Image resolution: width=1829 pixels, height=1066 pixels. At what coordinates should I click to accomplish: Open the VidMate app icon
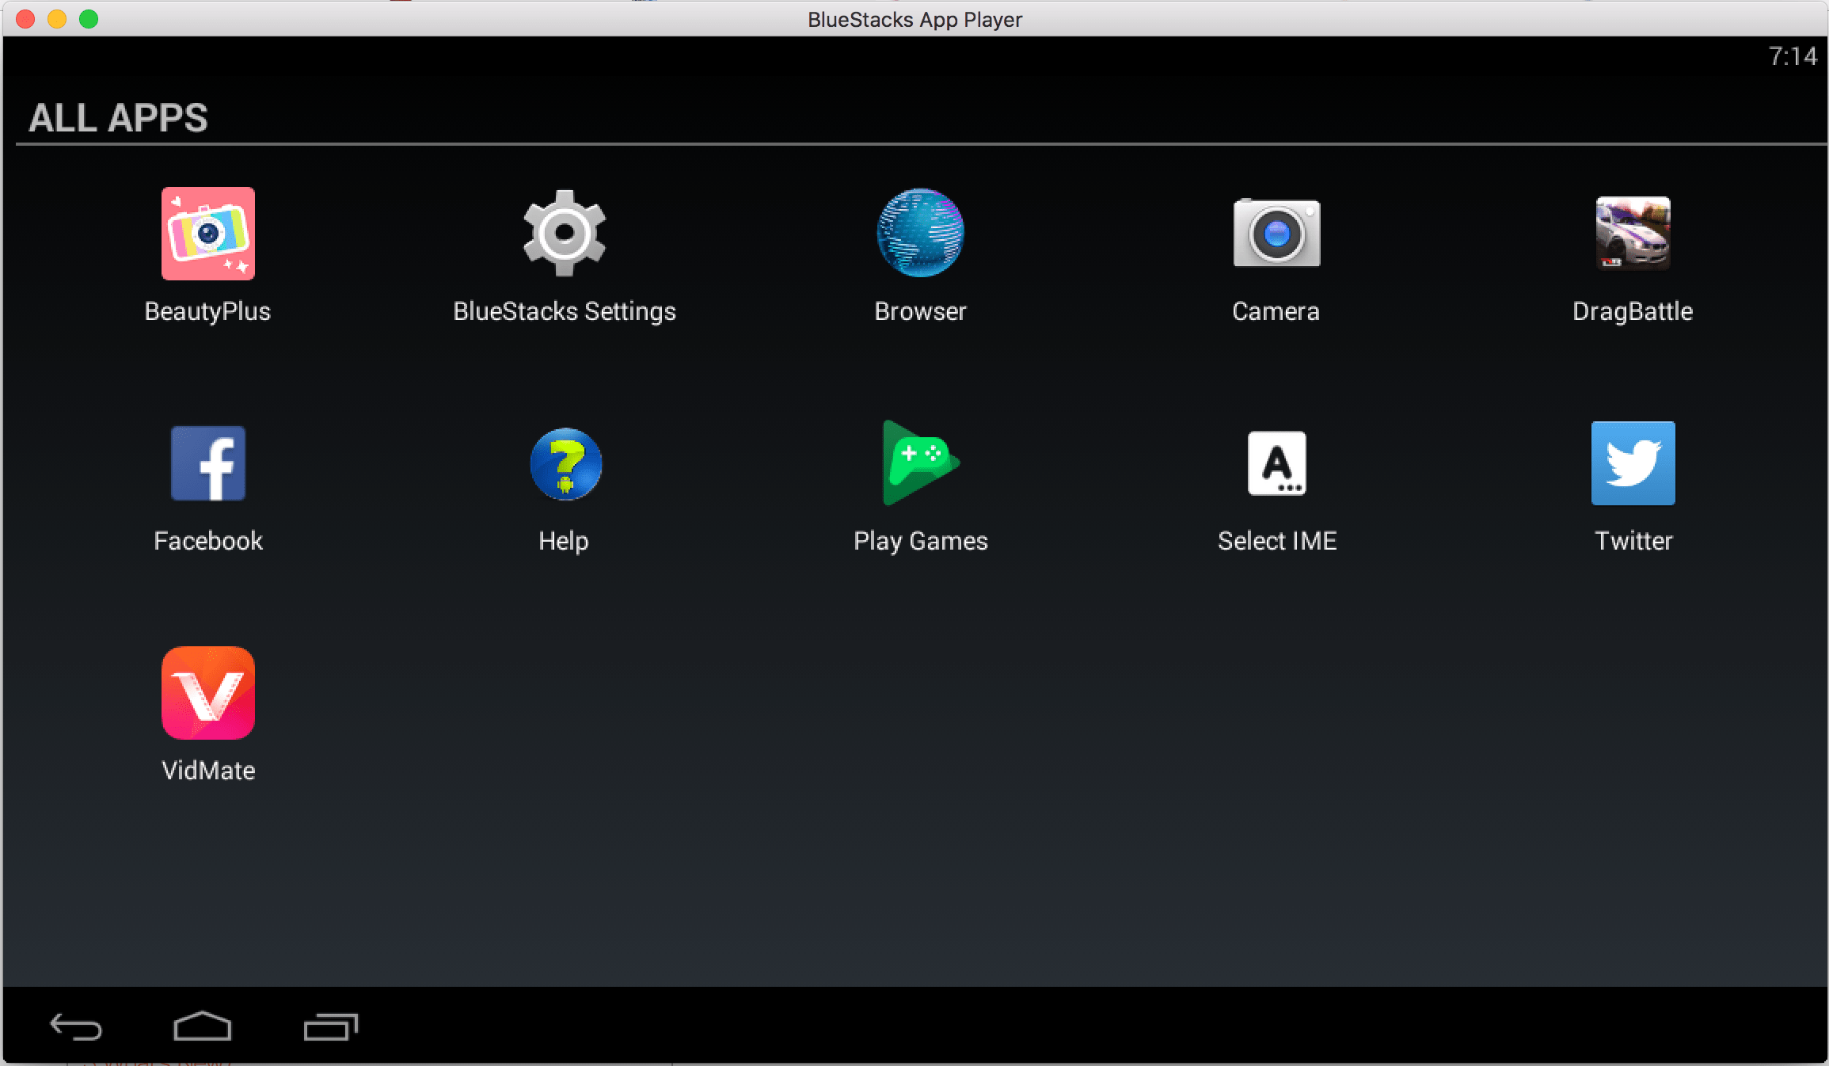[208, 693]
